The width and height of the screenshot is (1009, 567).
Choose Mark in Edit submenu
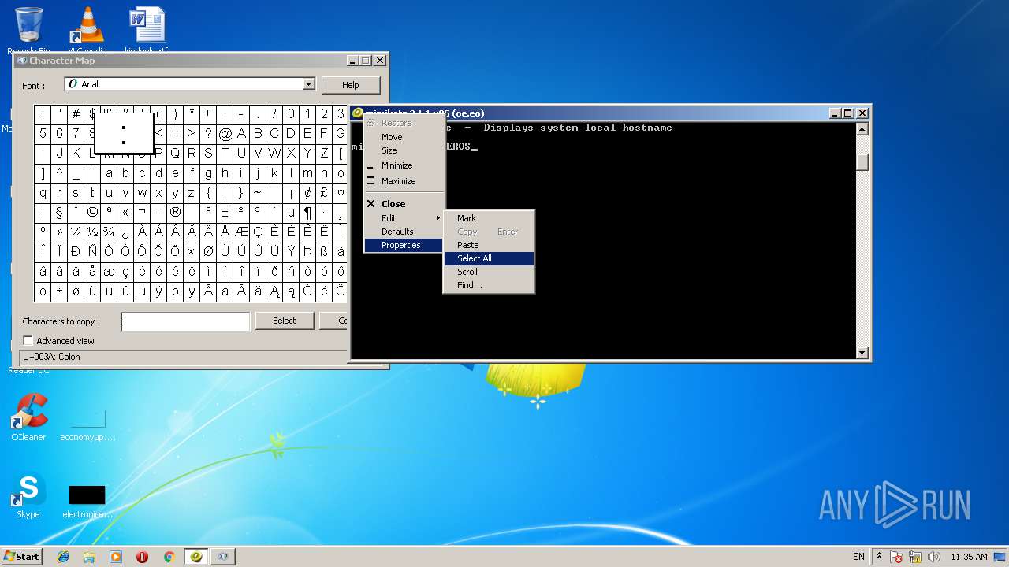pos(489,218)
